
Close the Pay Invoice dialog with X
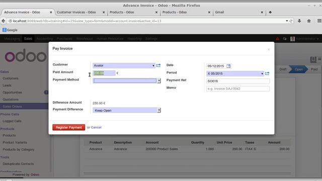tap(269, 49)
